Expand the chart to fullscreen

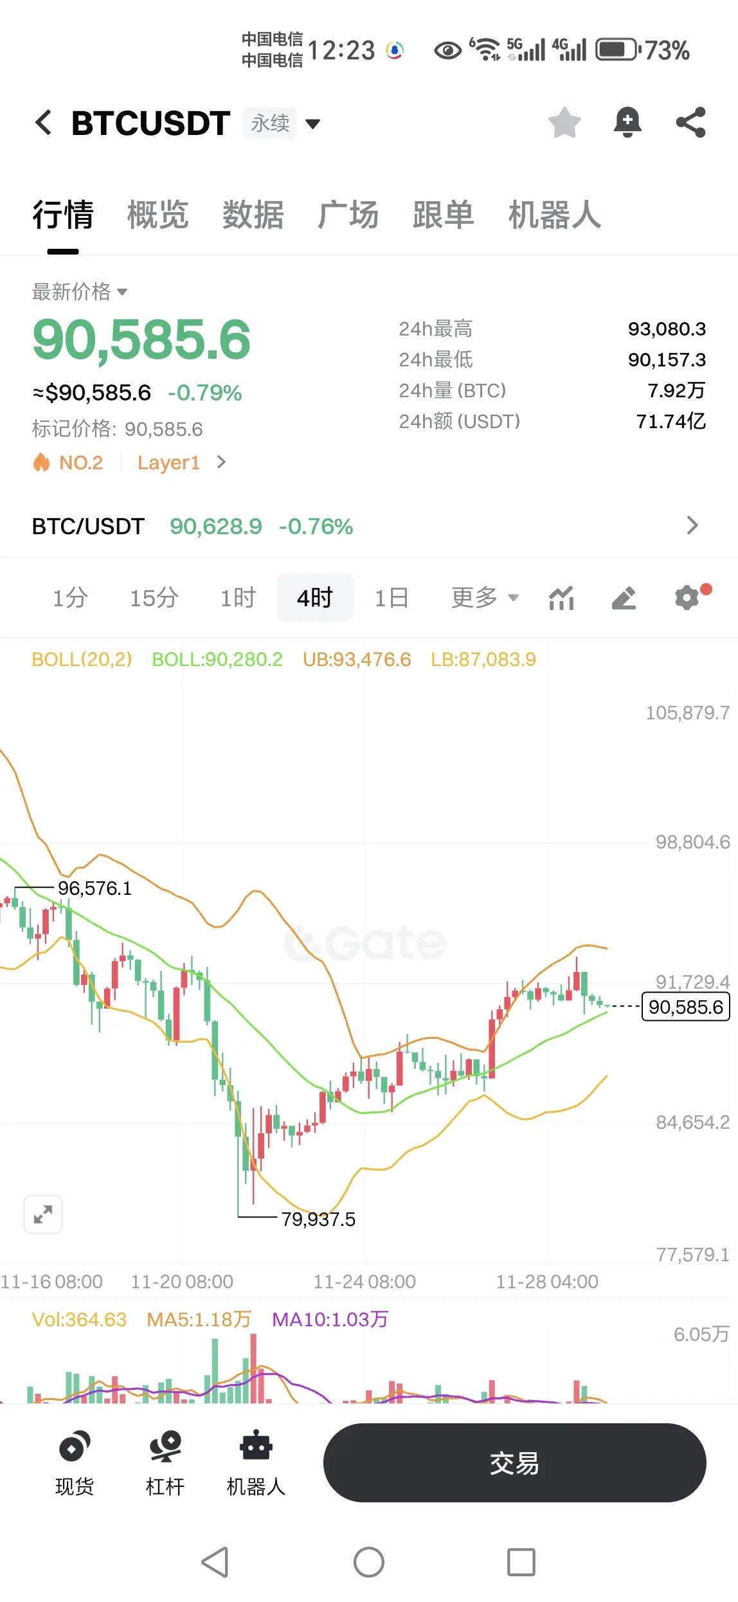click(x=43, y=1214)
